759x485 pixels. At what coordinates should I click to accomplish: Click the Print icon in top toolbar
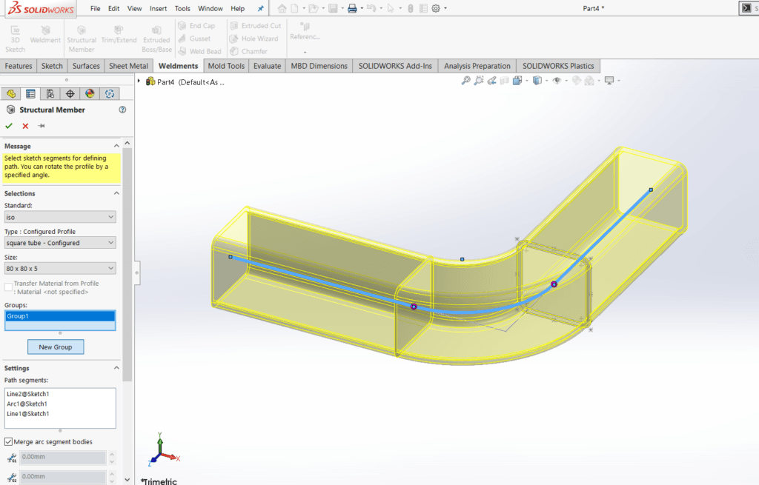tap(353, 8)
